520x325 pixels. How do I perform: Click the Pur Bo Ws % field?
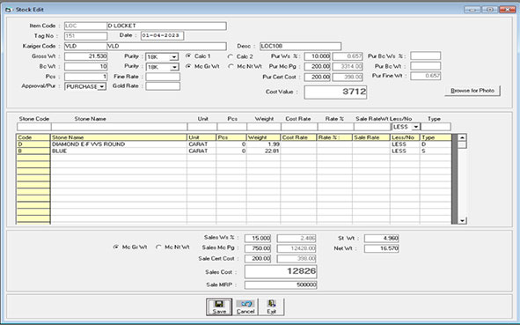click(426, 55)
